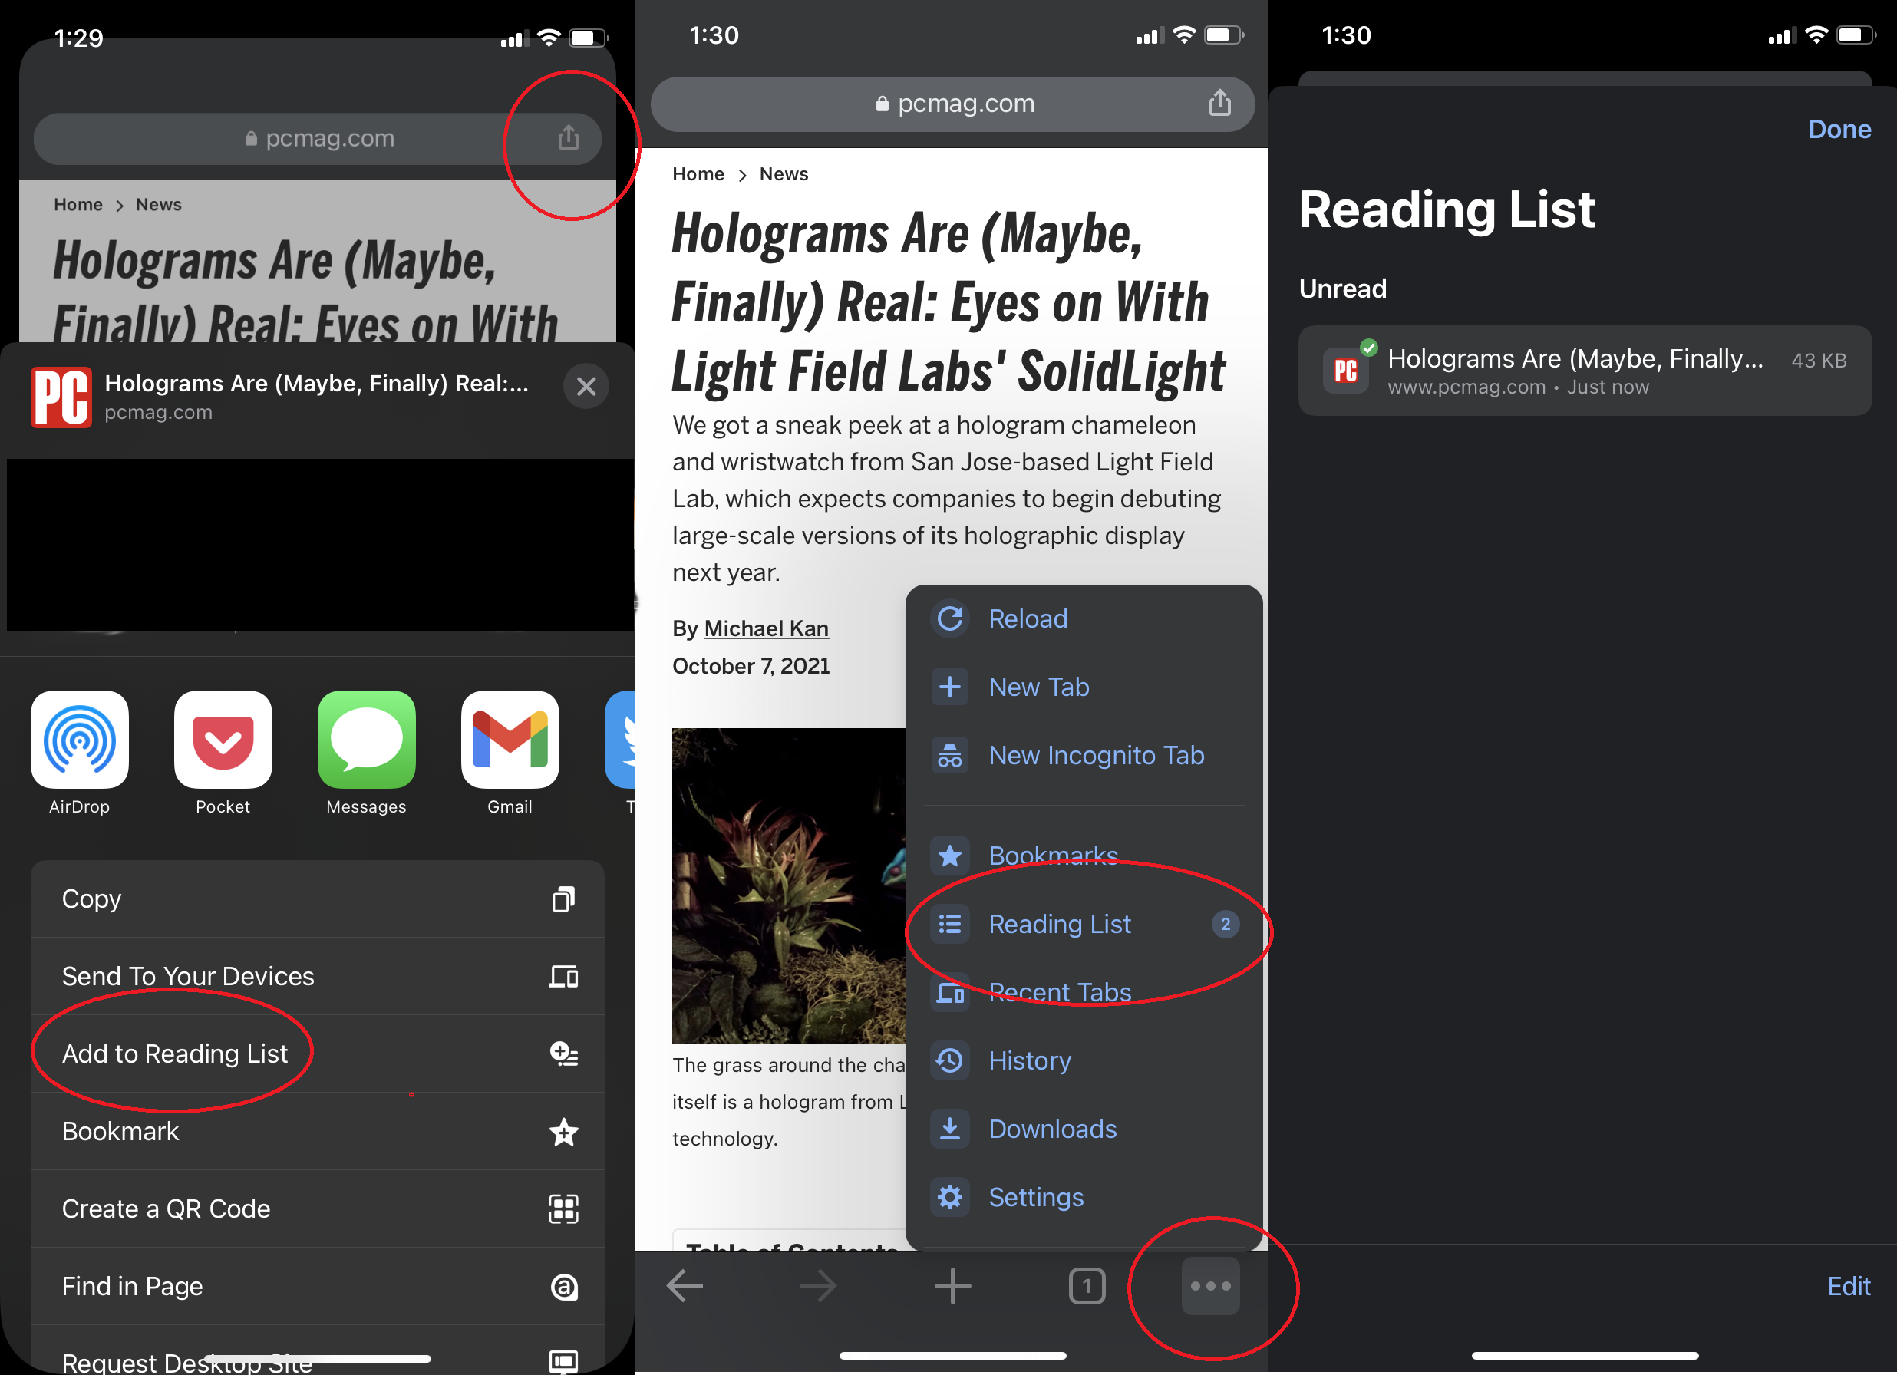The width and height of the screenshot is (1897, 1375).
Task: Tap the incognito icon in menu
Action: [950, 755]
